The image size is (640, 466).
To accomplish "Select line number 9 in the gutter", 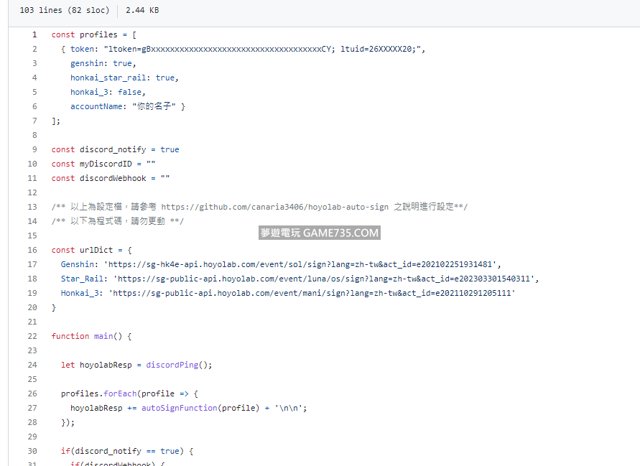I will (x=34, y=149).
